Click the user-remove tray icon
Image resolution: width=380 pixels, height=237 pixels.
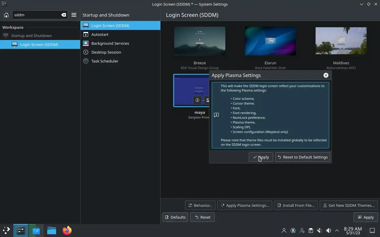(302, 230)
